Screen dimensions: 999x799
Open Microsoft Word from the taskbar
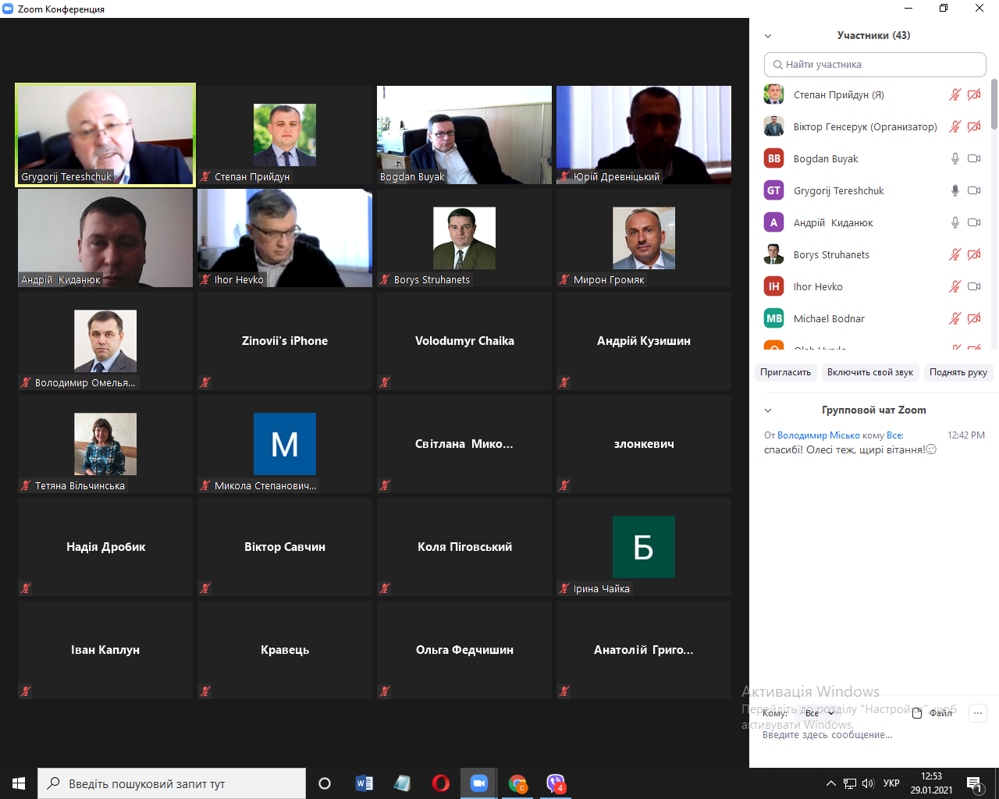(364, 783)
